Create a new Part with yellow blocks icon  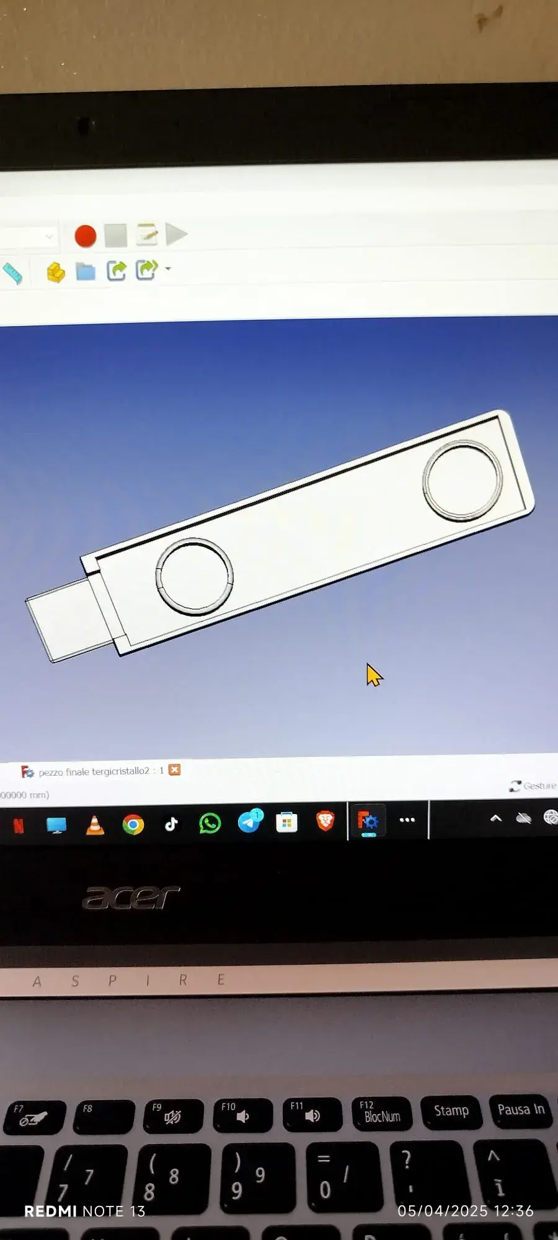[x=56, y=272]
